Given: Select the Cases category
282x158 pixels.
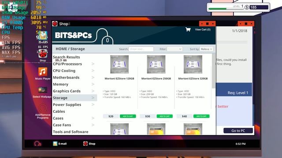Looking at the screenshot, I should tap(58, 118).
